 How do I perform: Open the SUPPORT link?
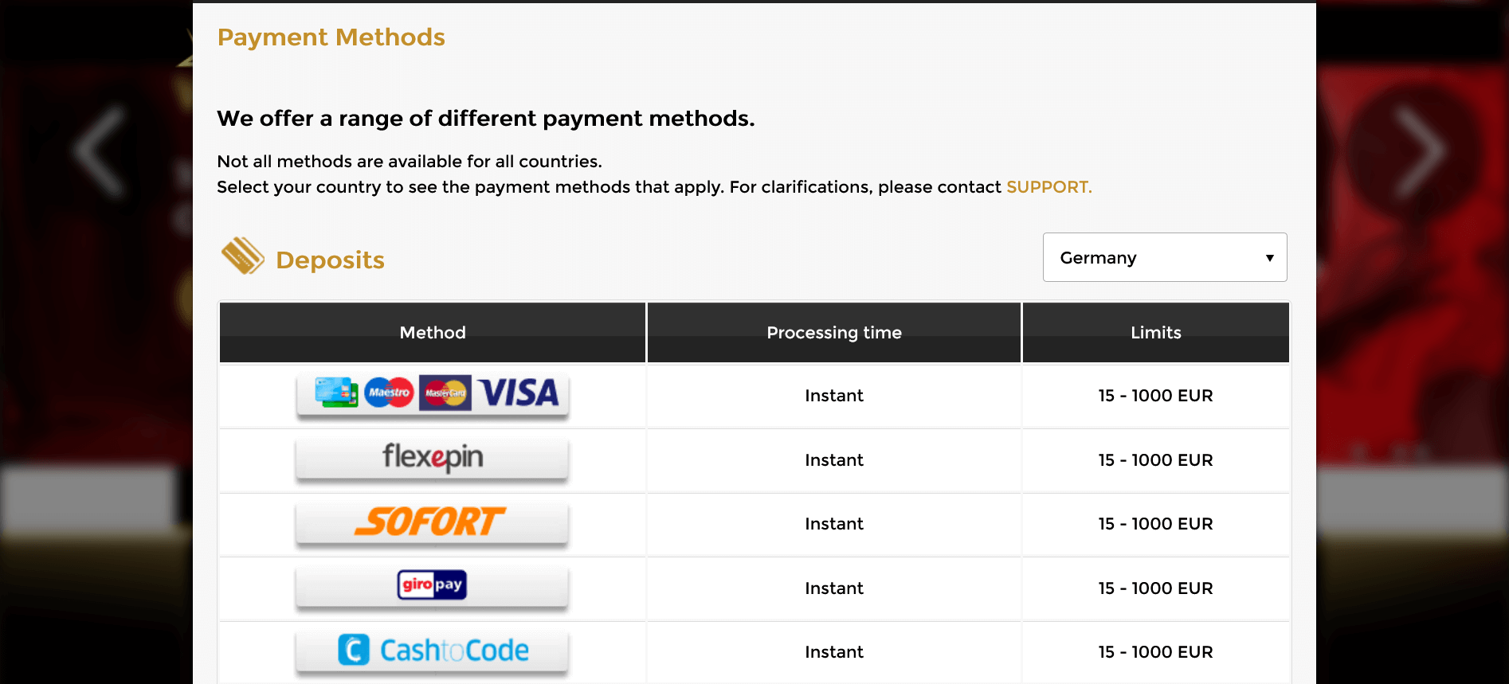coord(1048,187)
